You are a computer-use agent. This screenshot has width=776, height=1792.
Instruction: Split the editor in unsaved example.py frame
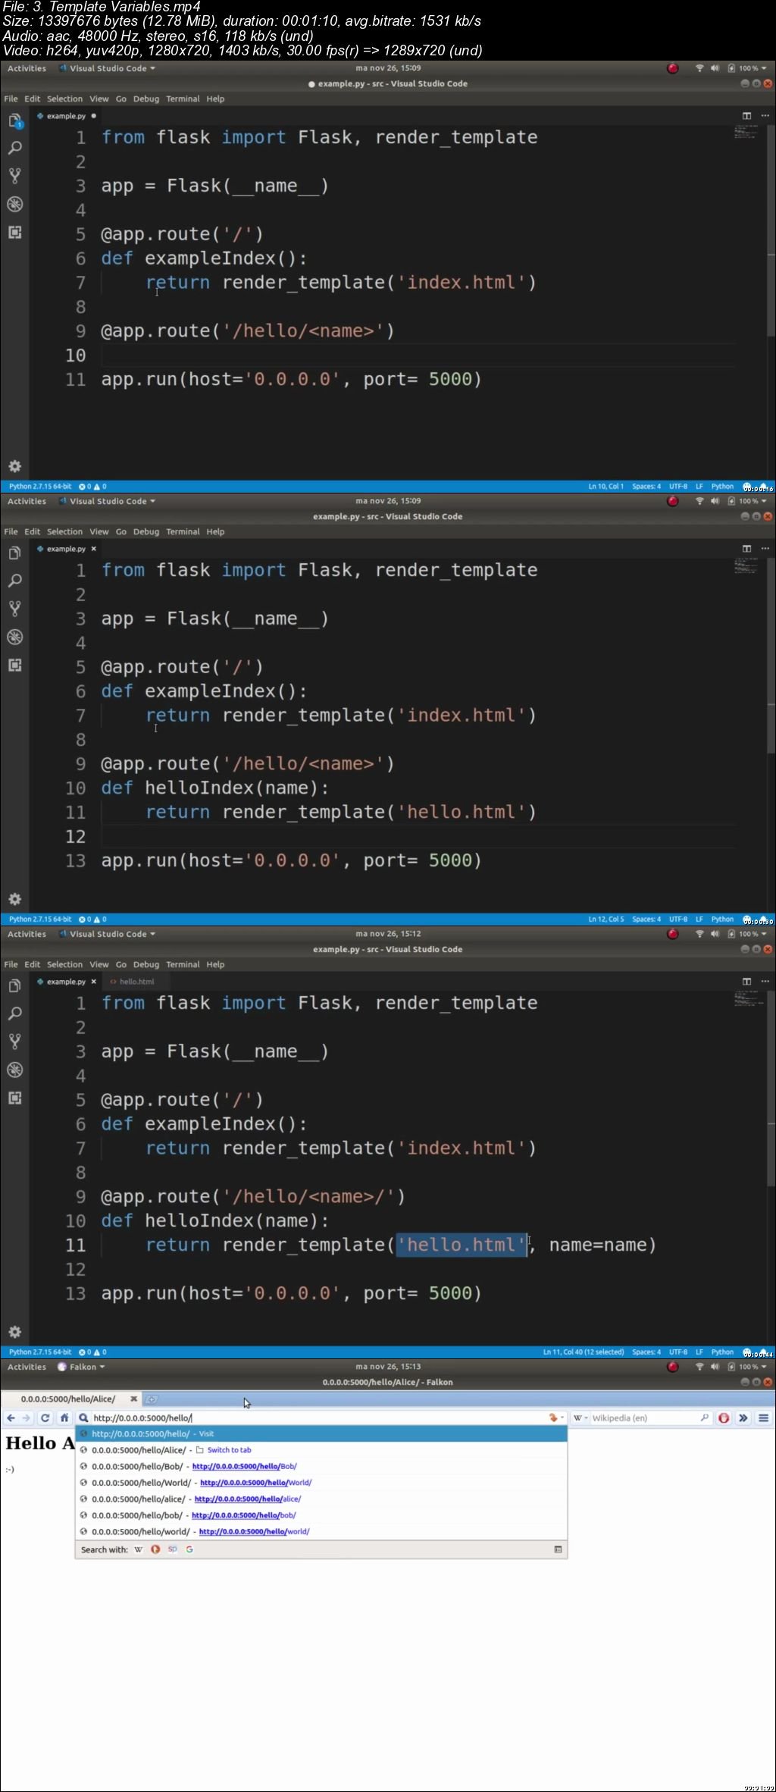(x=746, y=116)
